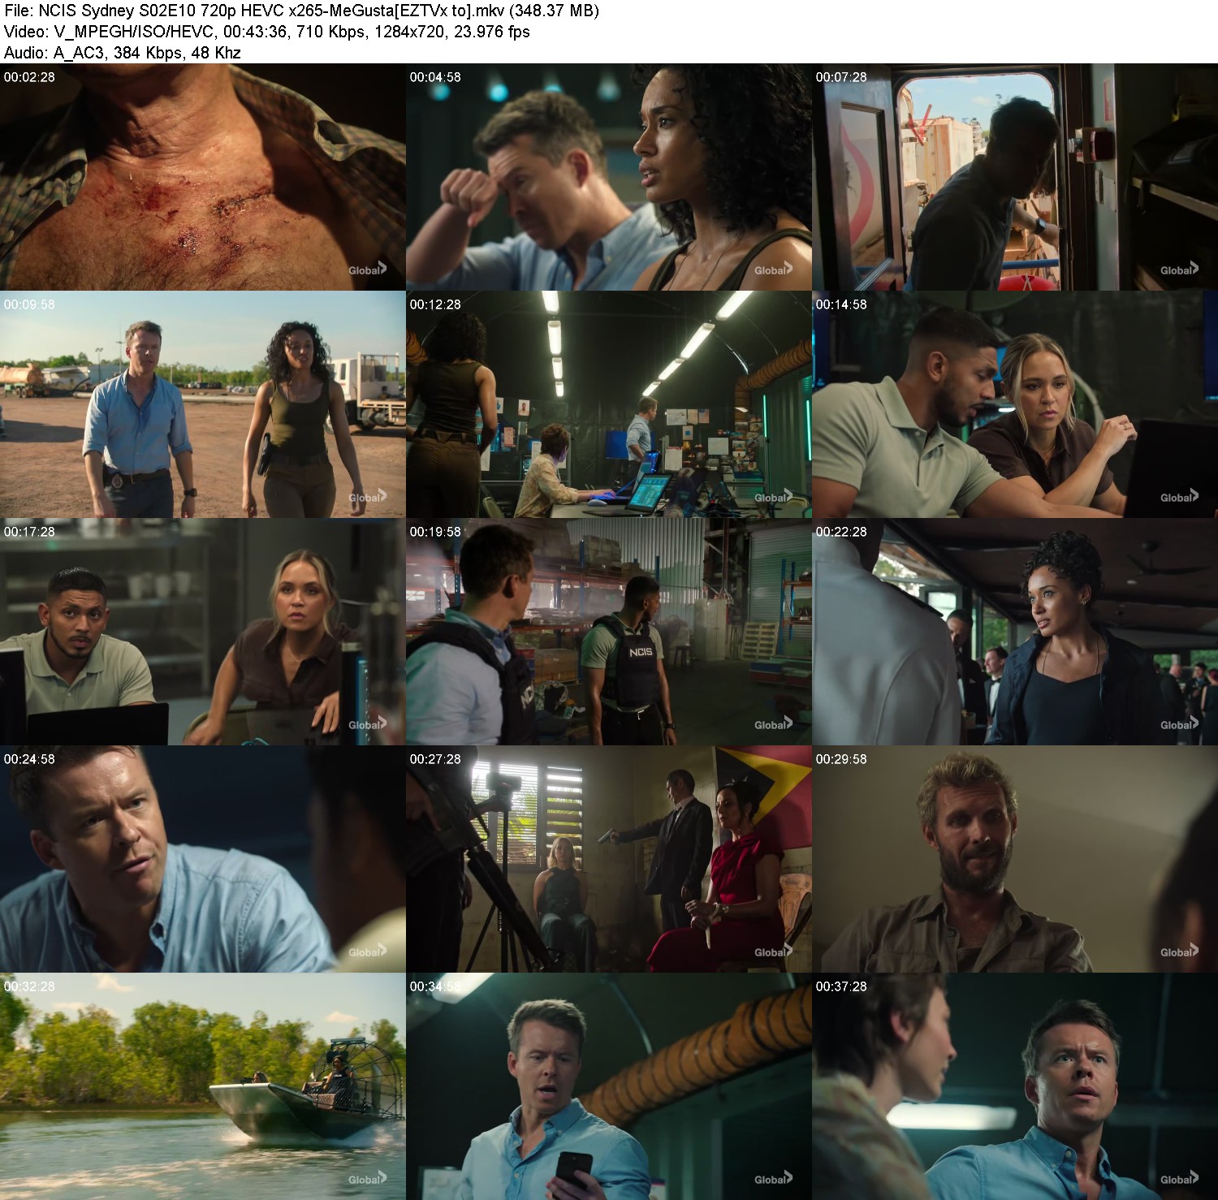Open the thumbnail timestamped 00:04:58
This screenshot has height=1200, width=1218.
coord(608,177)
